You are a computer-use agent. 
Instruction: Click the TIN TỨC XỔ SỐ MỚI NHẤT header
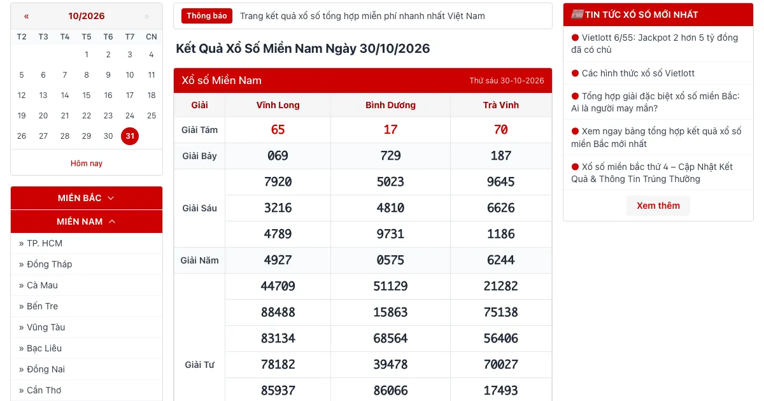pyautogui.click(x=658, y=15)
